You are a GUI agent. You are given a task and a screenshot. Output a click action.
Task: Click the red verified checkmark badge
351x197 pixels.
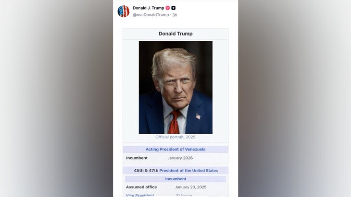pos(168,8)
